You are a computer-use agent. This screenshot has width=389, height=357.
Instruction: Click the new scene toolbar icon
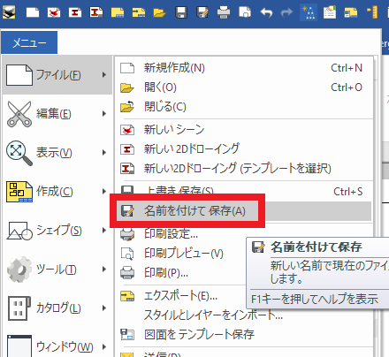54,12
